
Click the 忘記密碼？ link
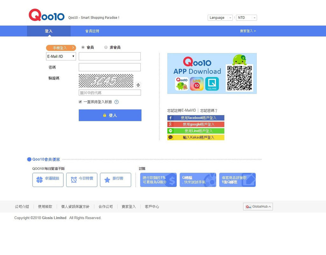click(x=209, y=110)
